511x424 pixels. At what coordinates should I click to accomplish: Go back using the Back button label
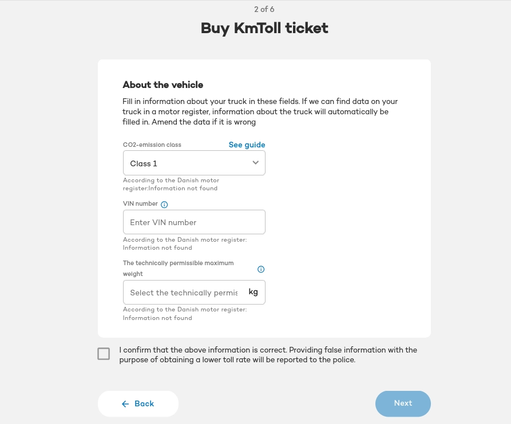pyautogui.click(x=144, y=404)
